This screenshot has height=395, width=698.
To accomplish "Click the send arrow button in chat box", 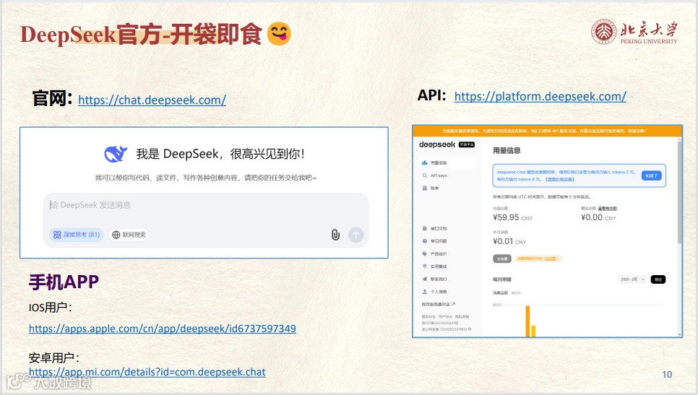I will (356, 235).
